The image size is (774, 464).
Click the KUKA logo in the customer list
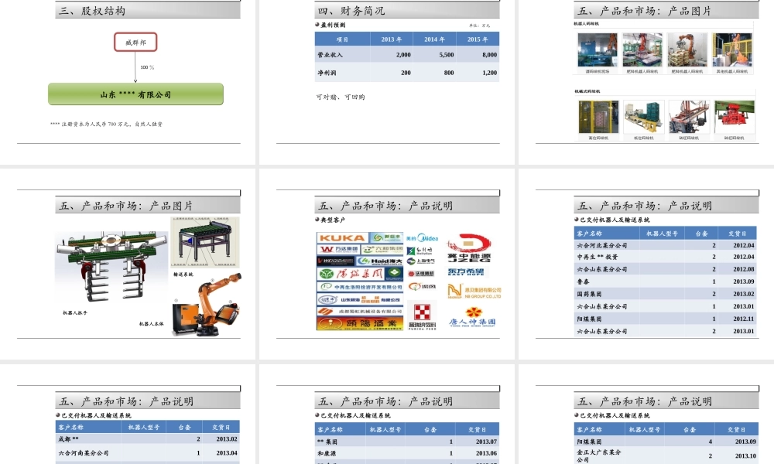[341, 238]
